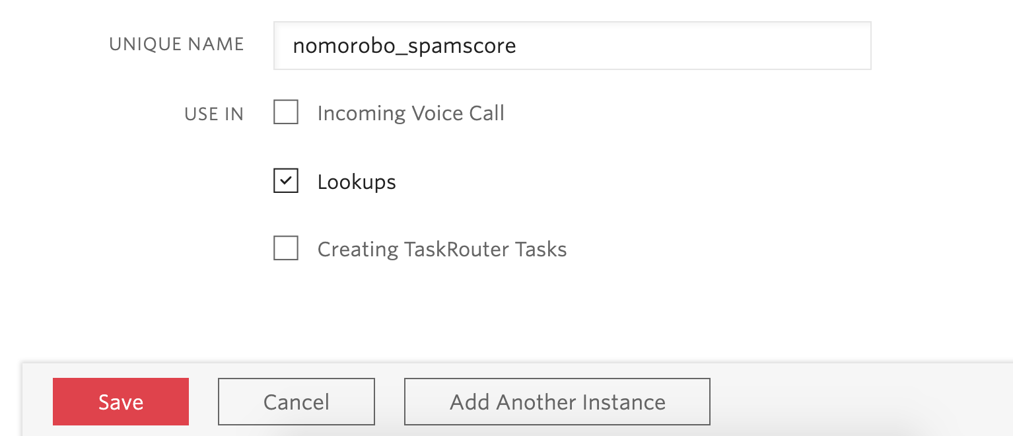Click the empty box beside Creating TaskRouter Tasks
Image resolution: width=1013 pixels, height=436 pixels.
click(286, 249)
